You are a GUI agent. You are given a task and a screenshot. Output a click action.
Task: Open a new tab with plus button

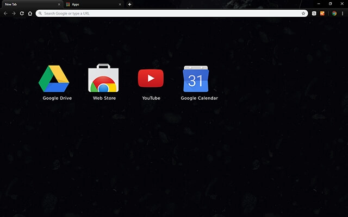tap(129, 4)
